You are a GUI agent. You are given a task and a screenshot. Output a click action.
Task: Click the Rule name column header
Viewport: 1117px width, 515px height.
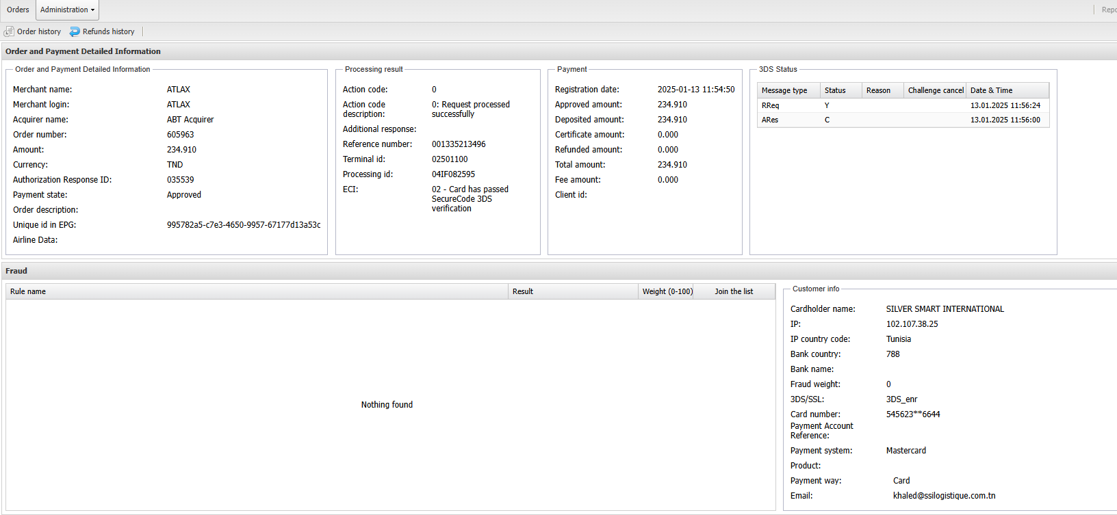[x=28, y=291]
